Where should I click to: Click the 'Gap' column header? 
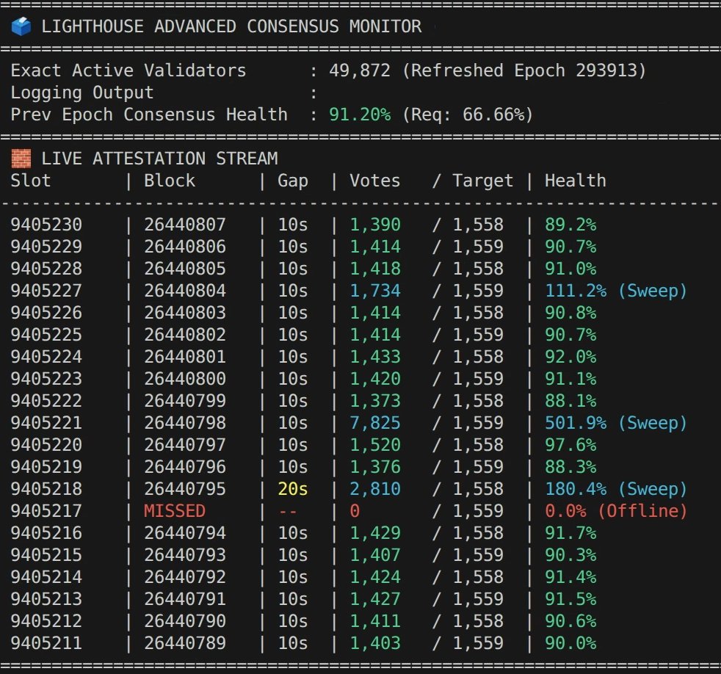click(292, 181)
